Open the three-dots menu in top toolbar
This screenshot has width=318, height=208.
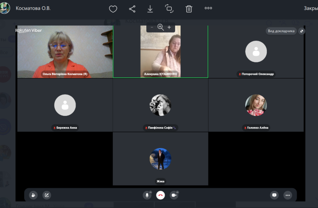tap(208, 8)
